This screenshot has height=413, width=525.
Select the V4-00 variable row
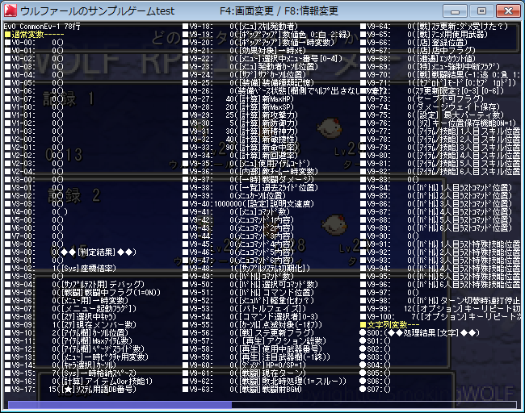coord(36,211)
